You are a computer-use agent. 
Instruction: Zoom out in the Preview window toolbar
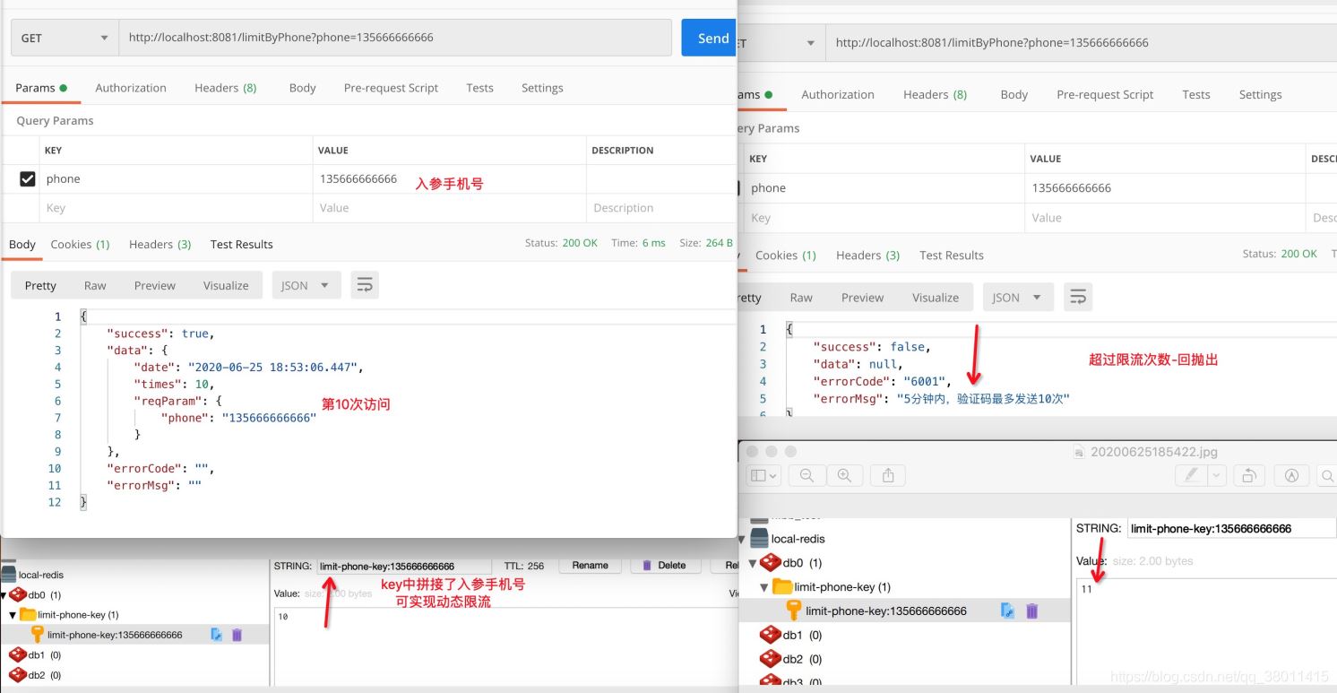click(x=807, y=476)
